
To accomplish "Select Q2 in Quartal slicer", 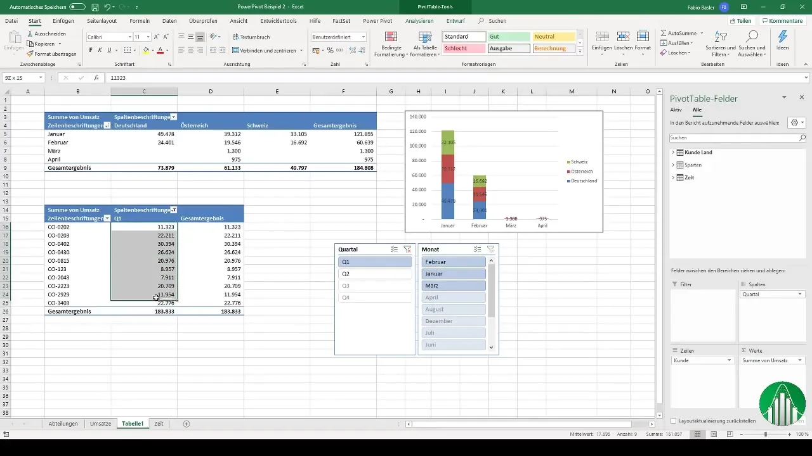I will click(375, 274).
